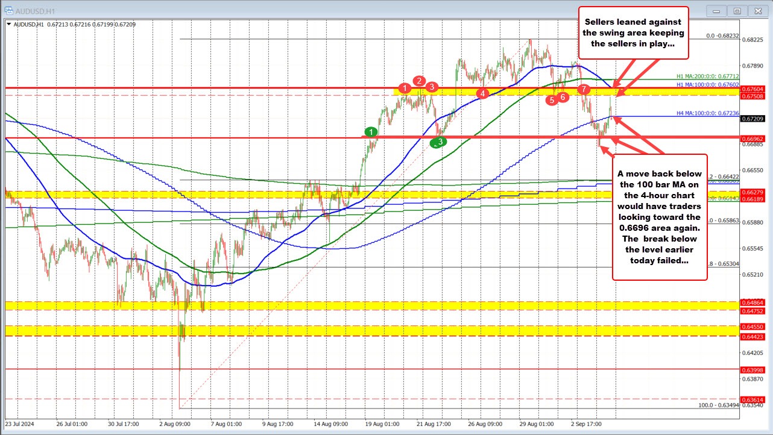Click green marker 1 on the 0.6696 support line

point(370,131)
